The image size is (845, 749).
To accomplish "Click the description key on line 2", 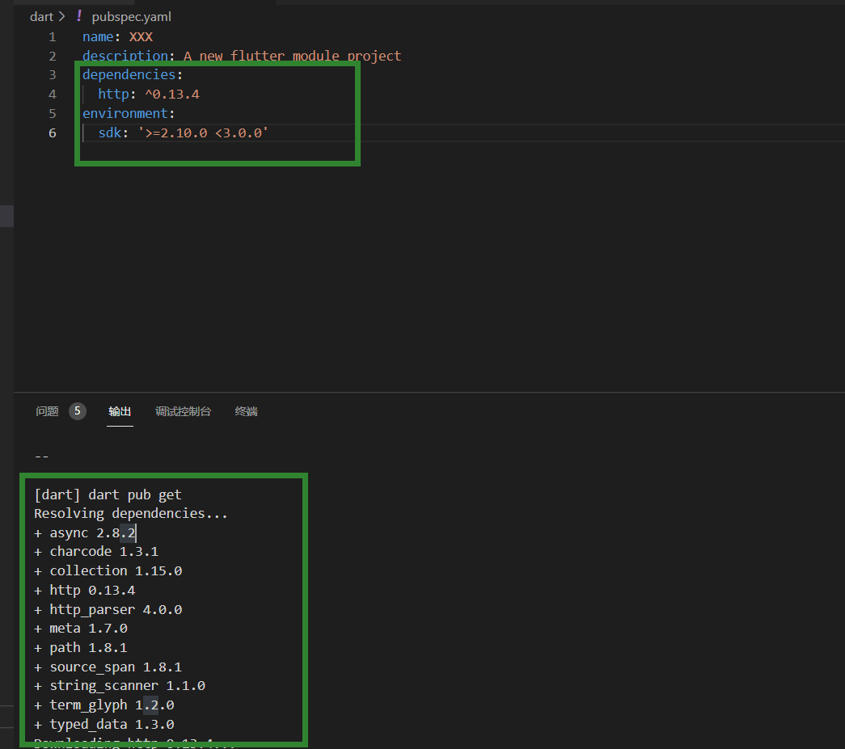I will coord(125,56).
